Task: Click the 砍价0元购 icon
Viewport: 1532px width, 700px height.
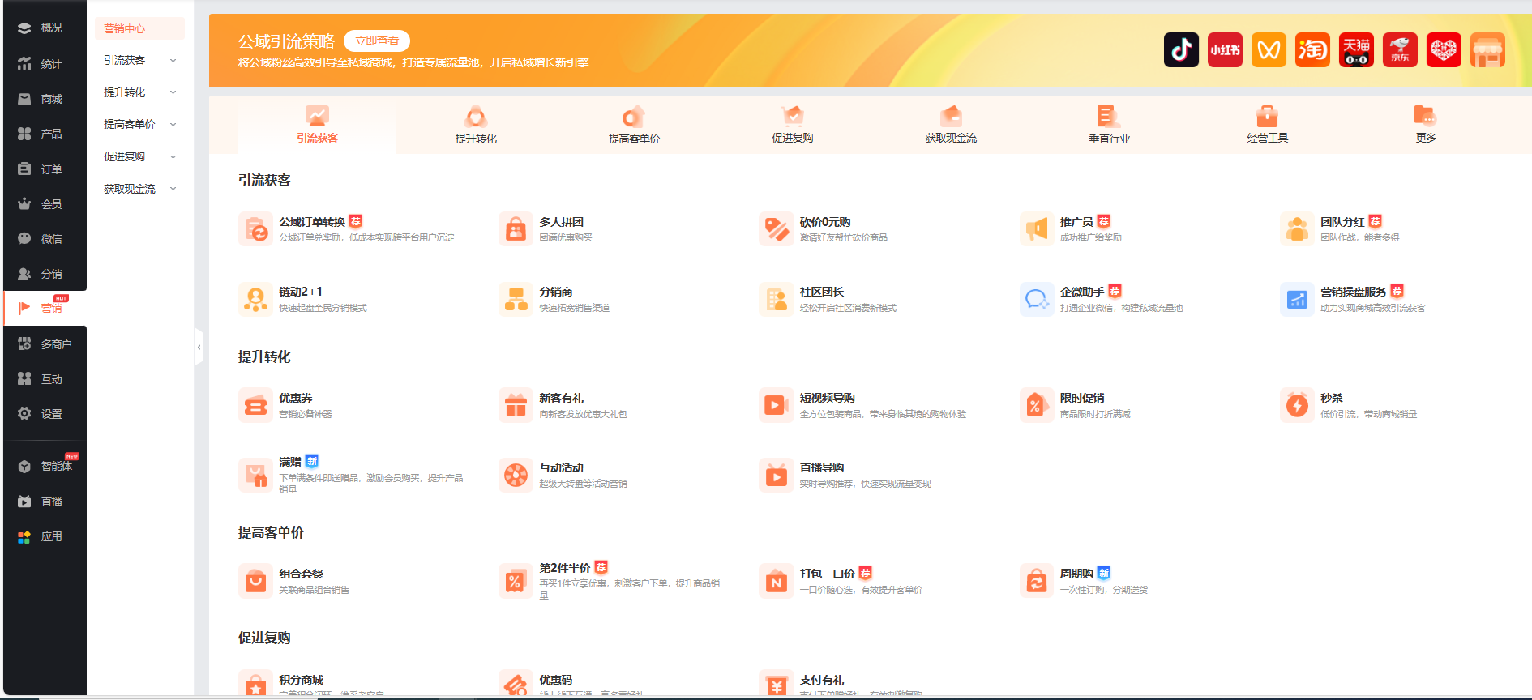Action: click(776, 229)
